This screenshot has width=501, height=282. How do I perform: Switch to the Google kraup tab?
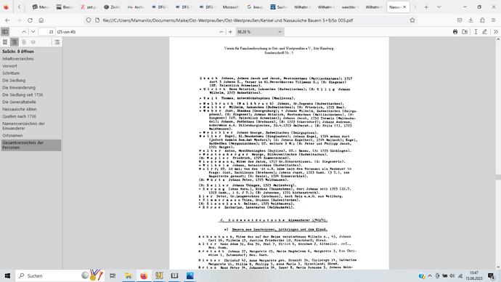[x=255, y=7]
